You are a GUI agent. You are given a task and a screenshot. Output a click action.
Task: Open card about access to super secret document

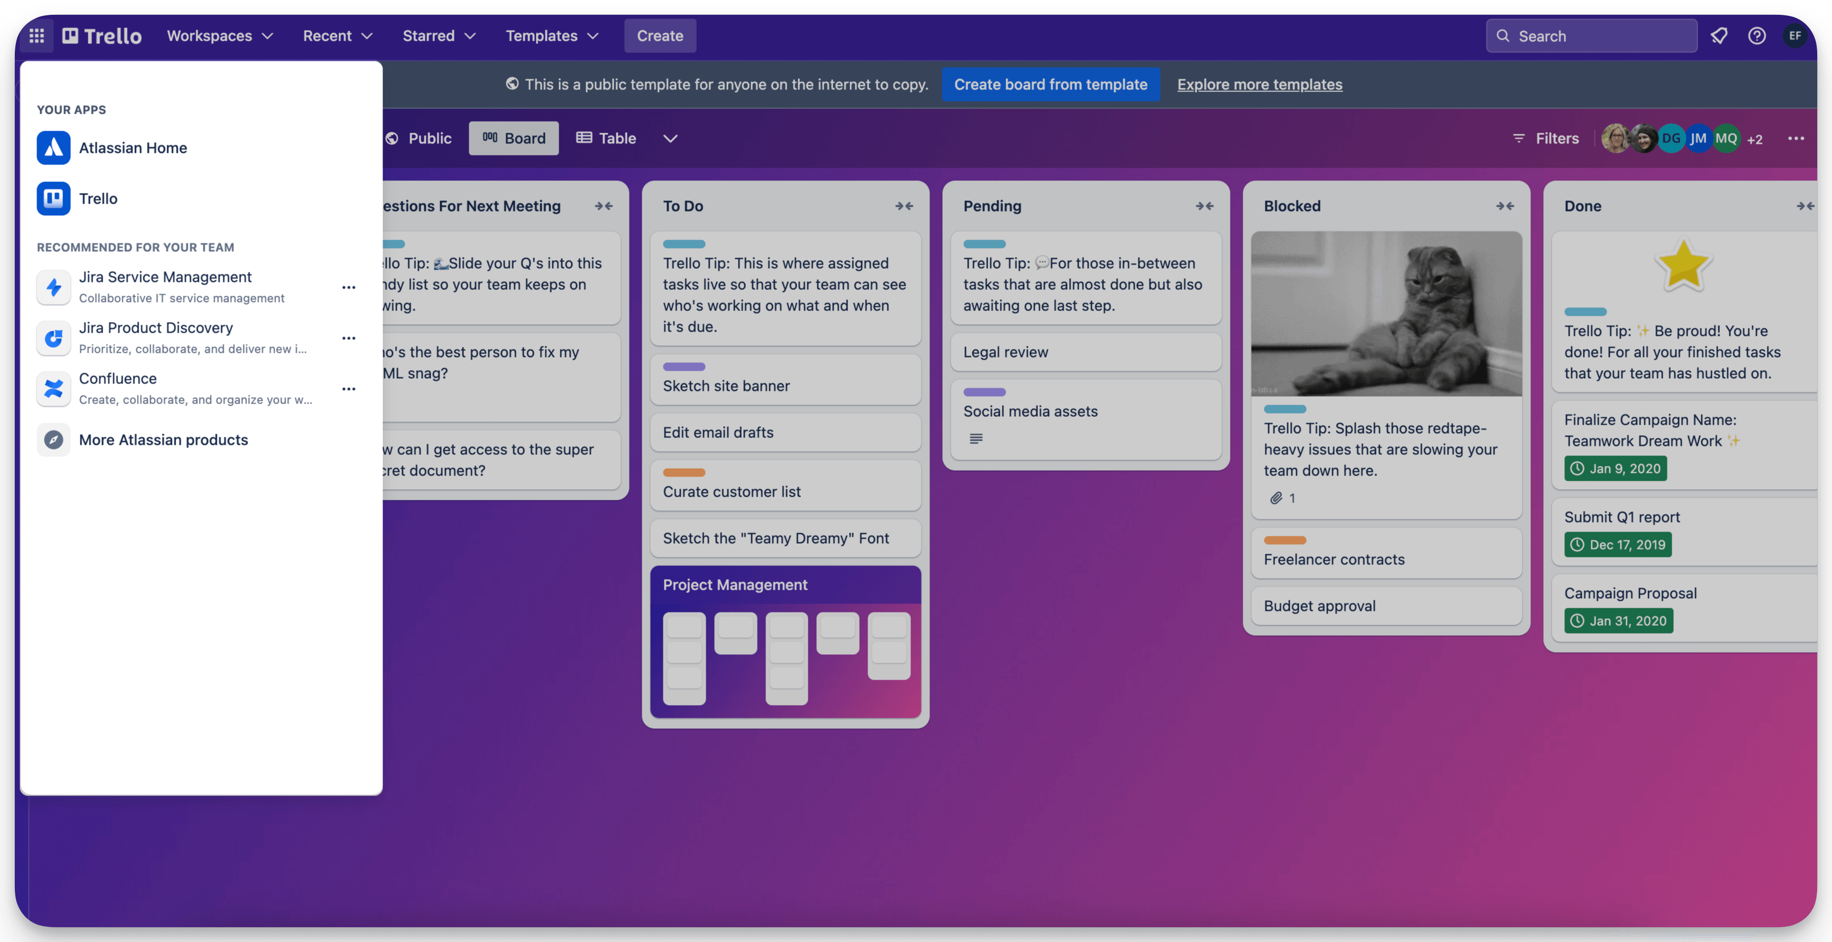pyautogui.click(x=500, y=459)
